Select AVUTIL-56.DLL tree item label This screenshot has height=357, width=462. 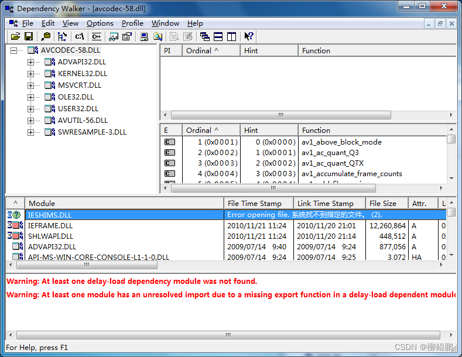tap(83, 121)
